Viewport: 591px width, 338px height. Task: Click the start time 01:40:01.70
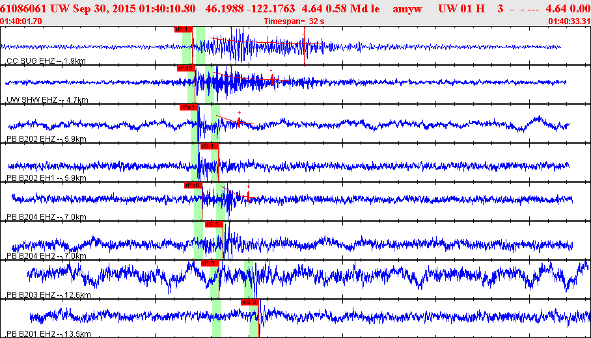pos(22,21)
